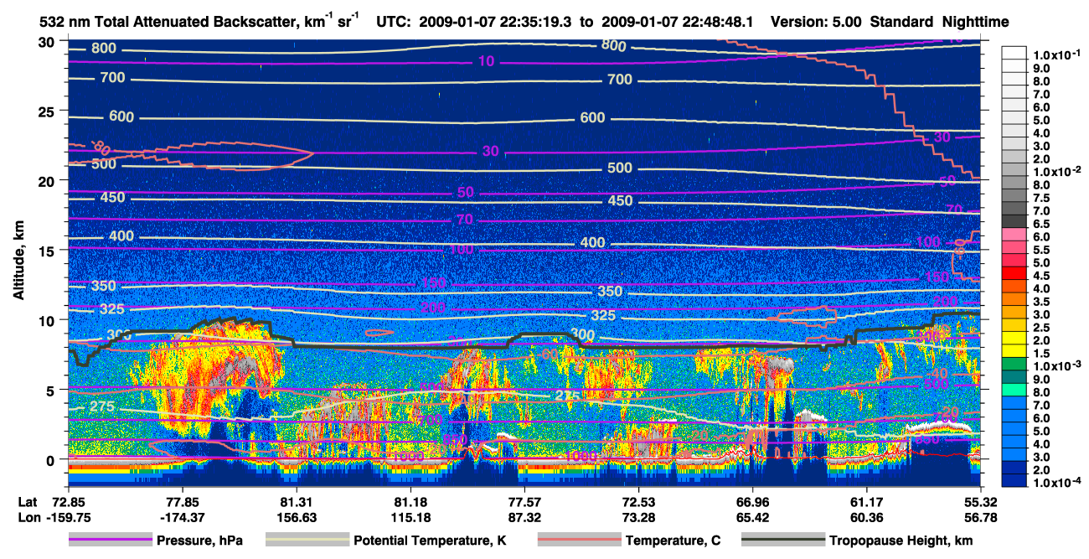Image resolution: width=1089 pixels, height=559 pixels.
Task: Click the yellow colorbar swatch beside 2.5
Action: (1016, 327)
